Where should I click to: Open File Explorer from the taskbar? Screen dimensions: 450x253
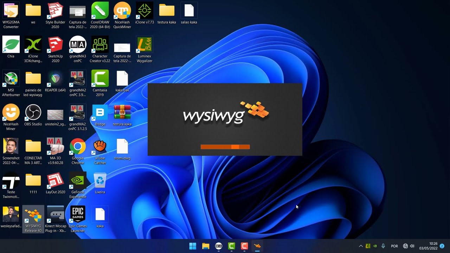tap(206, 246)
